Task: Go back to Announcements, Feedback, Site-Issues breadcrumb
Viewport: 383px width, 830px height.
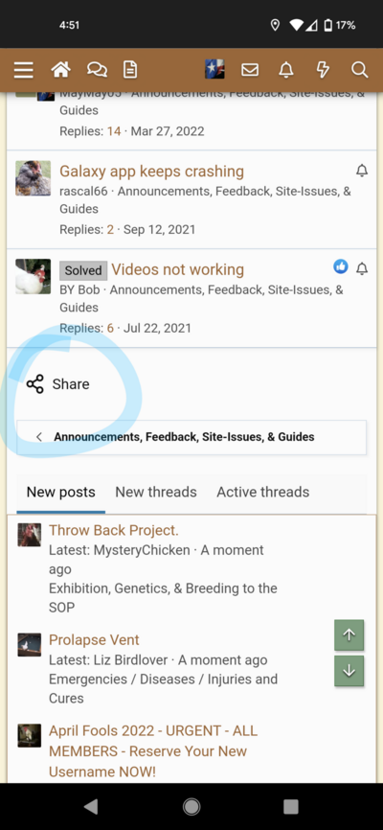Action: (x=191, y=437)
